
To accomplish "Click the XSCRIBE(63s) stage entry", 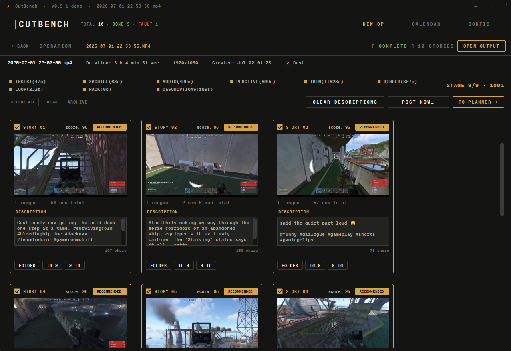I will [103, 82].
